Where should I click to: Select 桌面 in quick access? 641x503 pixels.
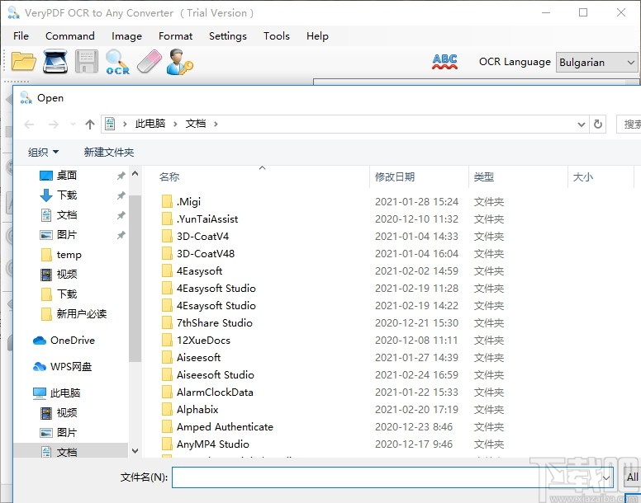(x=67, y=176)
